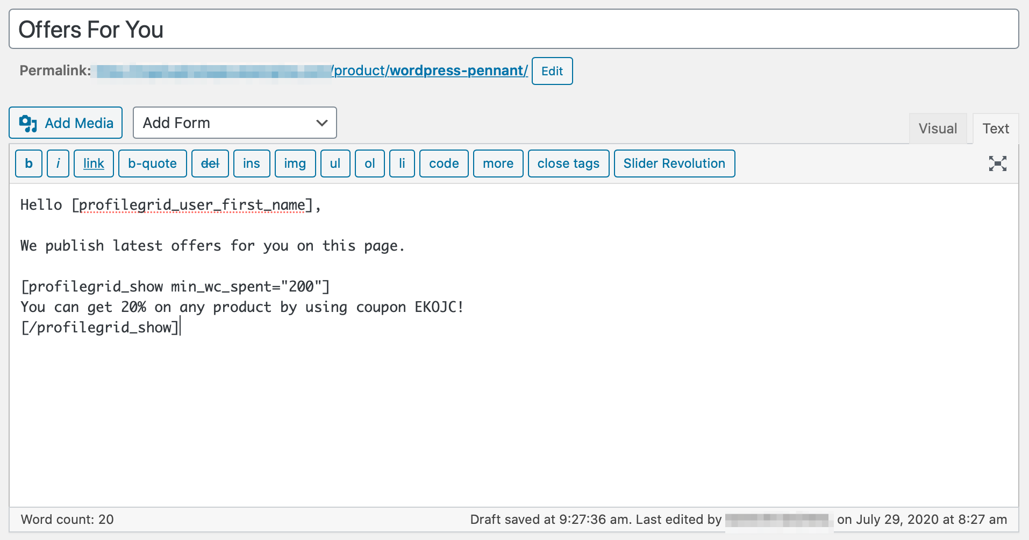Image resolution: width=1029 pixels, height=540 pixels.
Task: Switch to the Text editor tab
Action: pyautogui.click(x=996, y=128)
